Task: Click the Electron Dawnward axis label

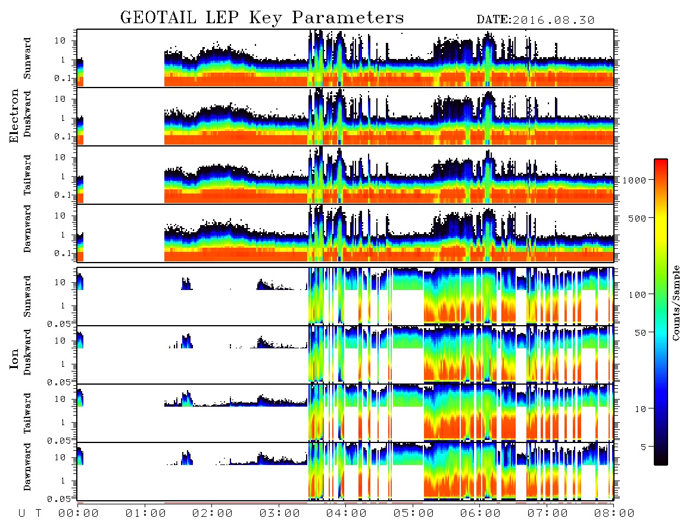Action: click(x=27, y=229)
